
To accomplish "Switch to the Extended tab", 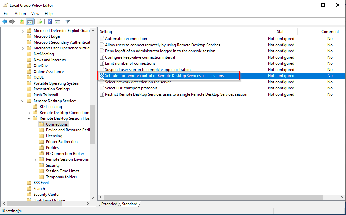I will click(x=109, y=204).
